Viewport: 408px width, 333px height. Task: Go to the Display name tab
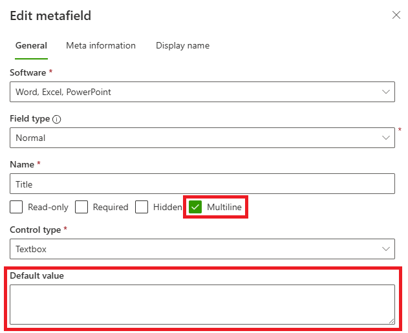(x=182, y=46)
